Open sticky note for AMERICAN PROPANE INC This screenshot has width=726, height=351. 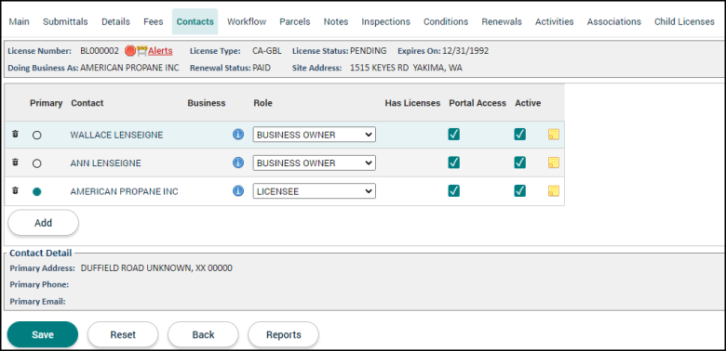553,190
